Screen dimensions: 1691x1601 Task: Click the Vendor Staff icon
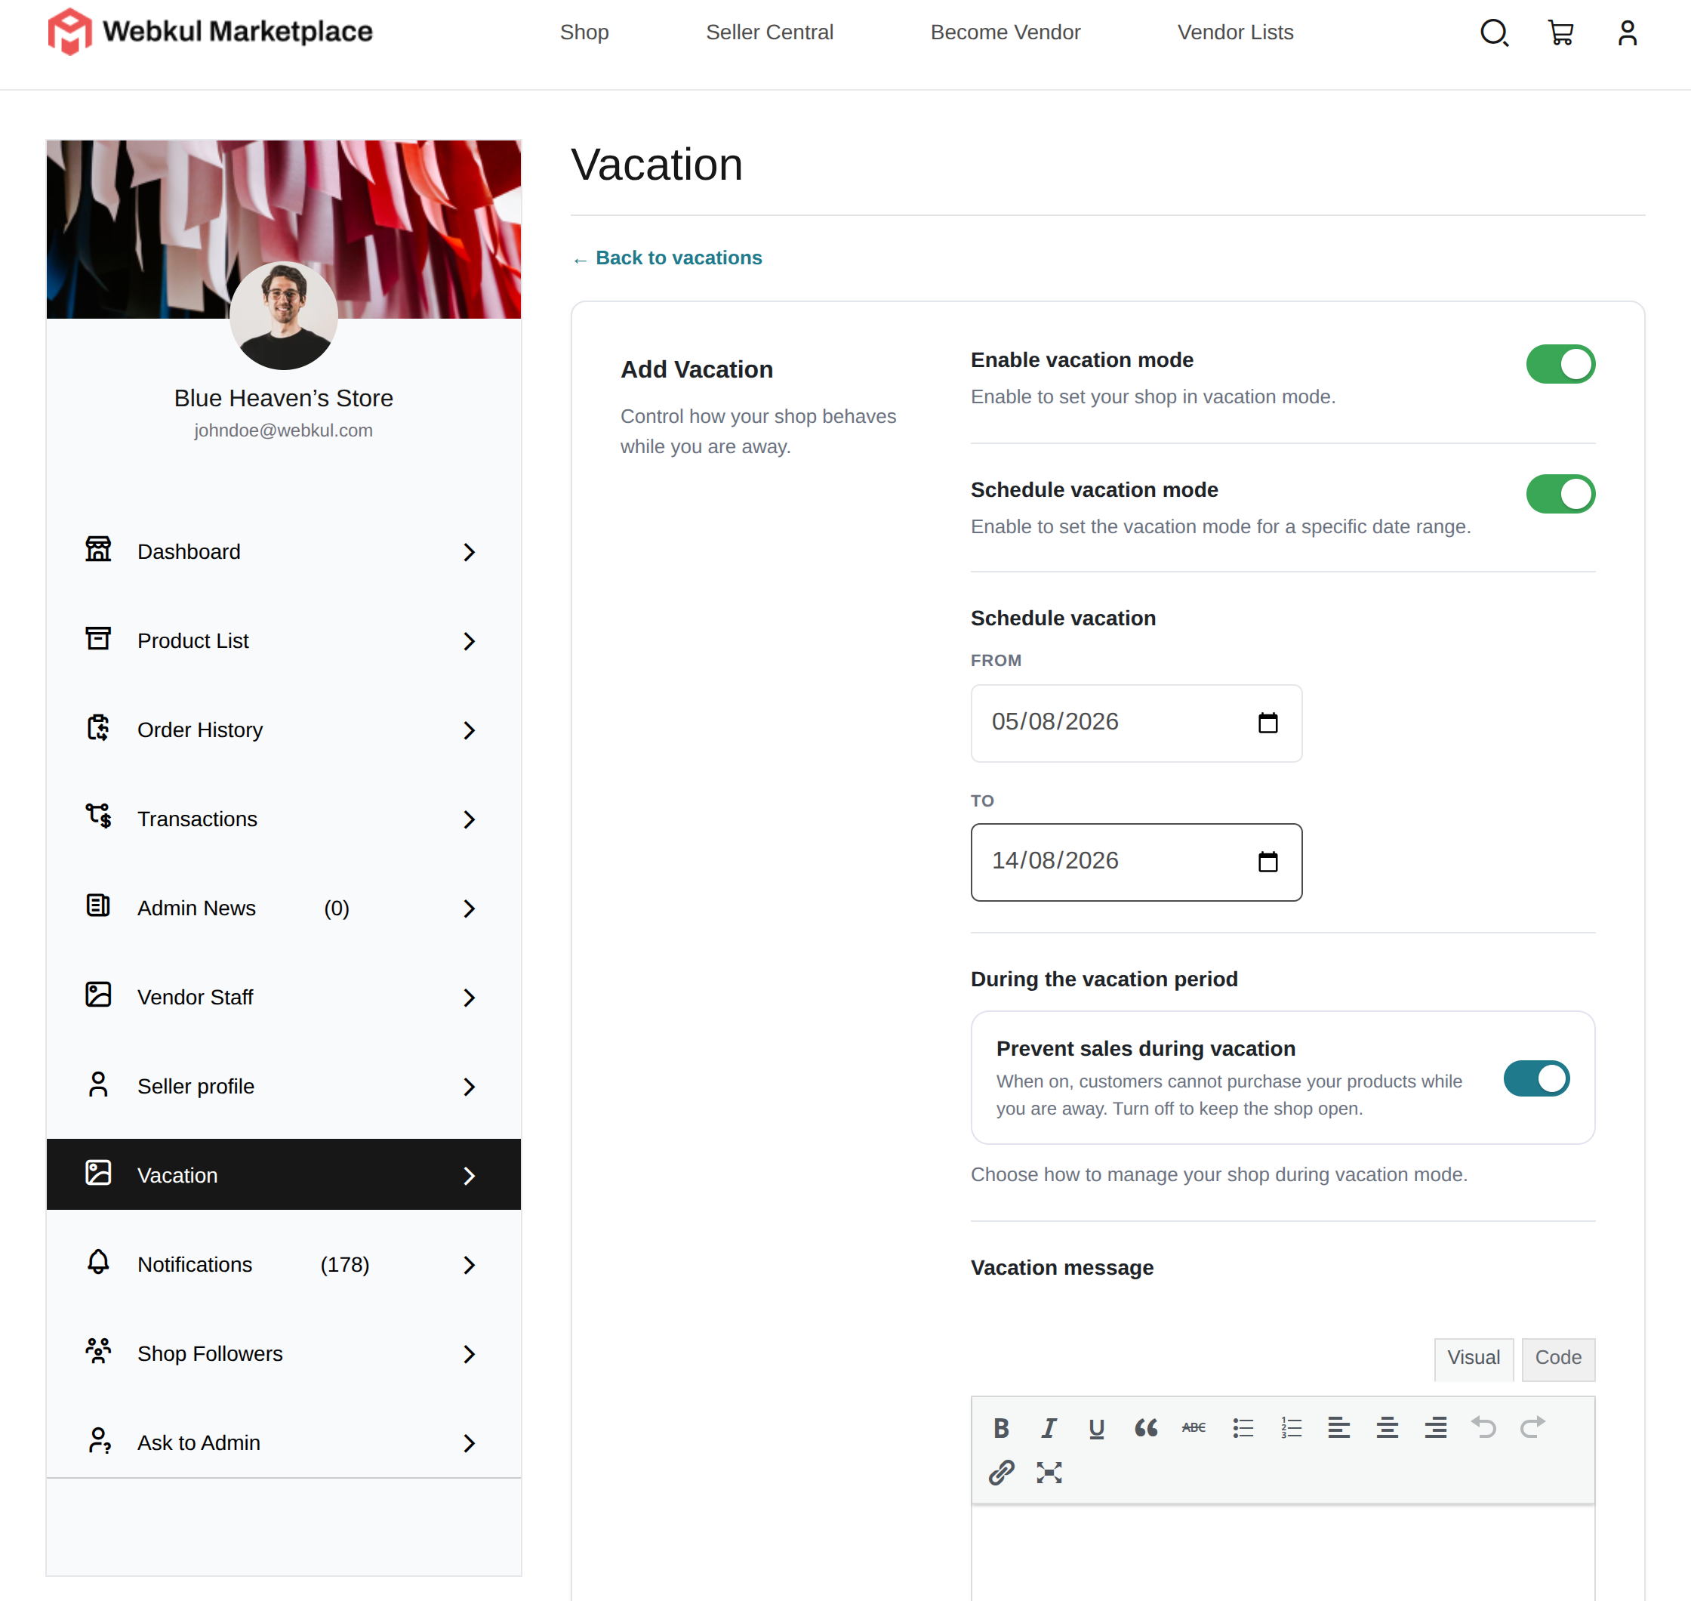coord(98,995)
